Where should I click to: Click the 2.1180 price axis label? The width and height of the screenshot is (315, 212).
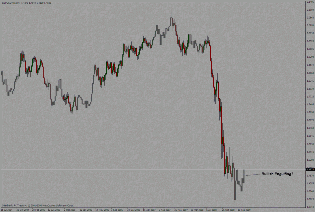[x=310, y=10]
